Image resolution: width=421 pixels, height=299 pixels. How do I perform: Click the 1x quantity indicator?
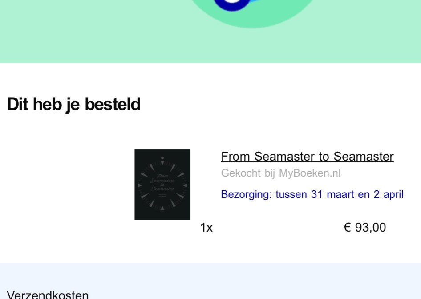pyautogui.click(x=206, y=228)
